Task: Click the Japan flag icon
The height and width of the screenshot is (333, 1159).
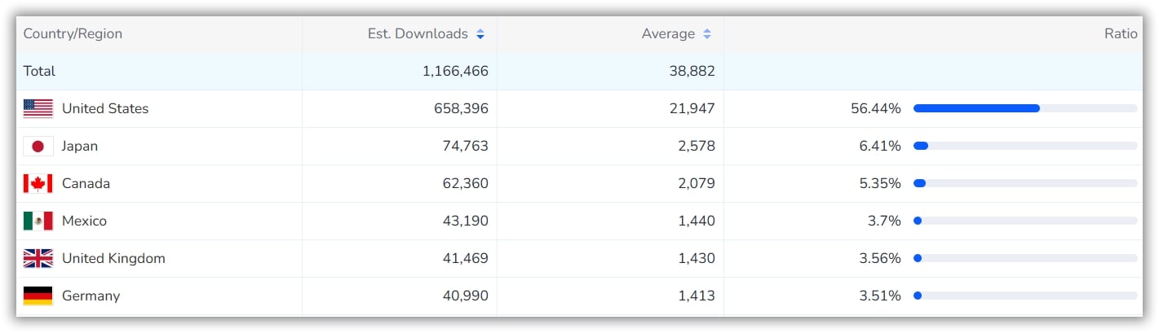Action: pyautogui.click(x=38, y=146)
